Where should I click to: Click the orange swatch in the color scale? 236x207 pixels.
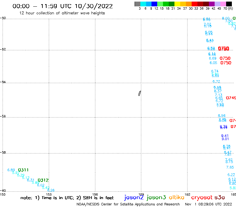point(189,4)
